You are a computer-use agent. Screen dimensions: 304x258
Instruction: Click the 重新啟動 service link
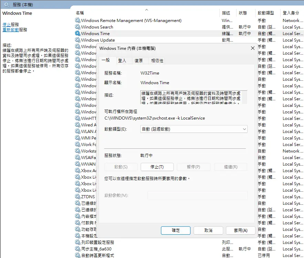pyautogui.click(x=11, y=30)
